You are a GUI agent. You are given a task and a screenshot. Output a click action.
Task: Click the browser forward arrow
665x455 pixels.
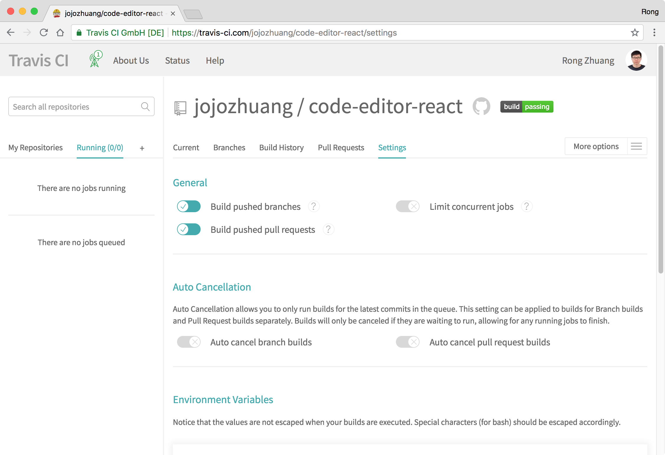coord(27,32)
